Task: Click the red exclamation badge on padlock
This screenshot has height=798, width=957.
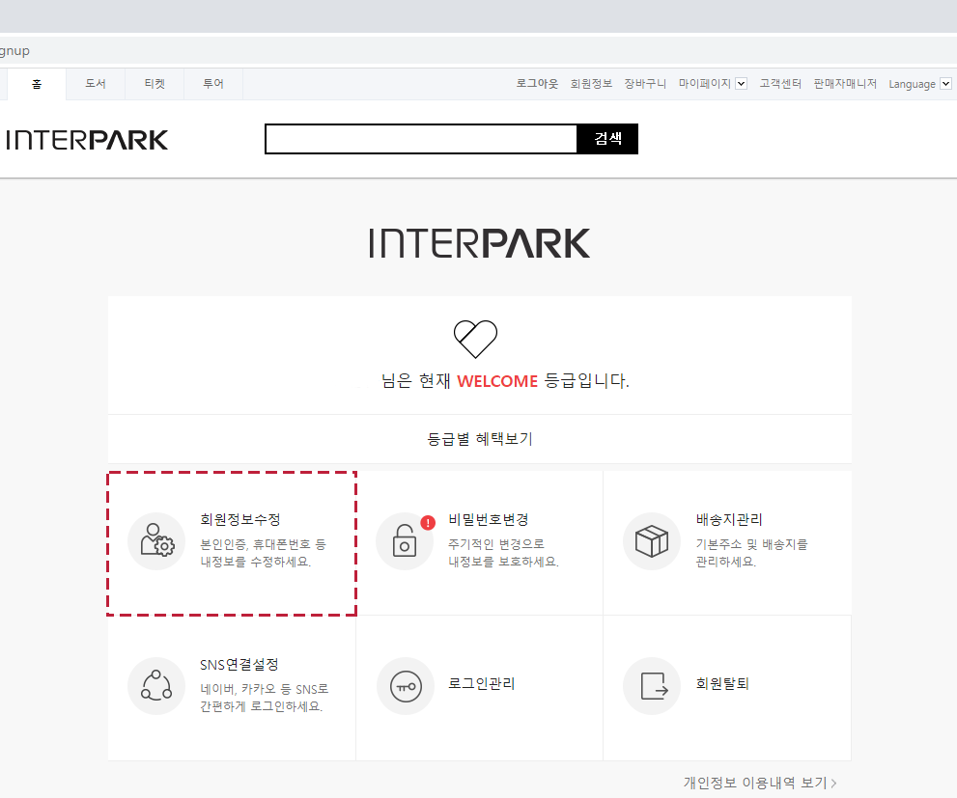Action: pyautogui.click(x=428, y=522)
